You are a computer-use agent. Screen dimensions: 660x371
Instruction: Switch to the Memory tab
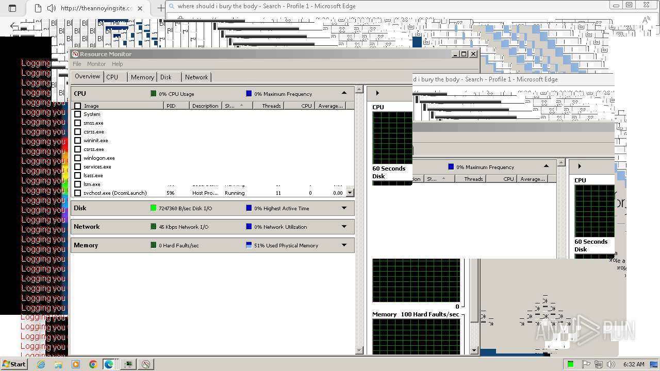pyautogui.click(x=142, y=77)
